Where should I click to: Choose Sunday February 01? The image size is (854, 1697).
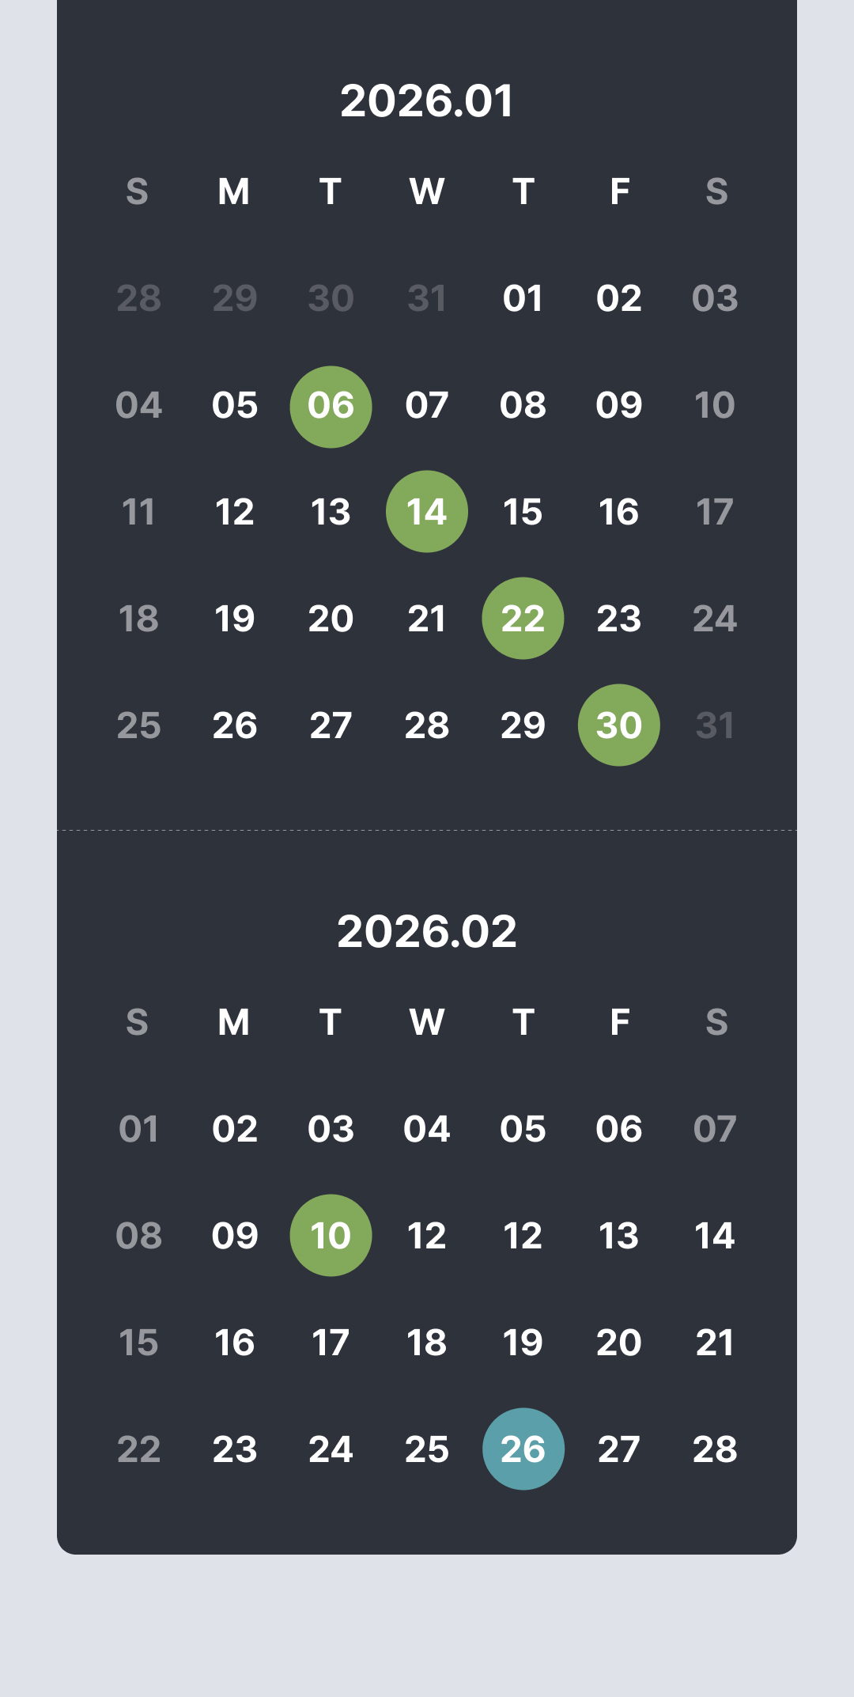click(x=138, y=1129)
